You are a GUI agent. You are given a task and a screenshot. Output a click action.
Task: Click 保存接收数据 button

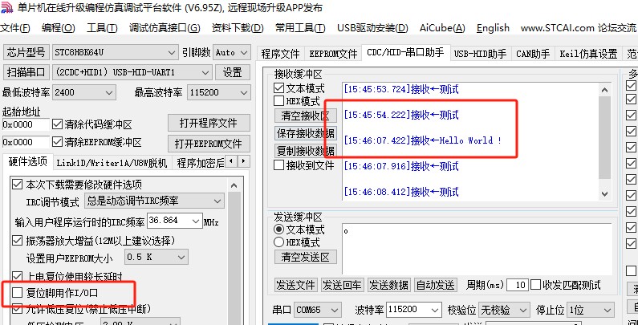[x=306, y=133]
